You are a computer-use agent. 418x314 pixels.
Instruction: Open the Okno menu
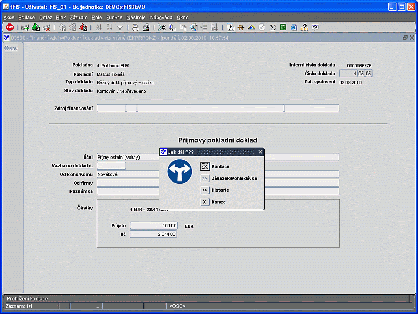pos(182,17)
